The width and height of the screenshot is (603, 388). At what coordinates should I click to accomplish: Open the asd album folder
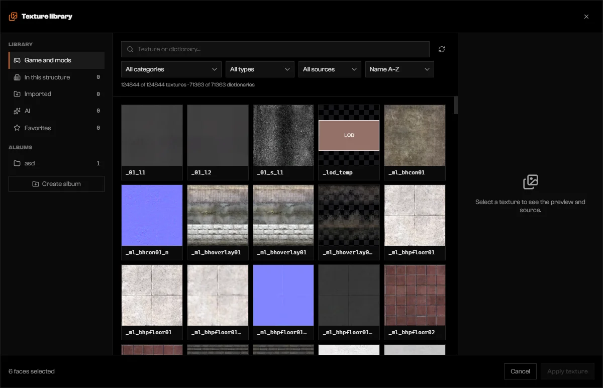tap(56, 163)
